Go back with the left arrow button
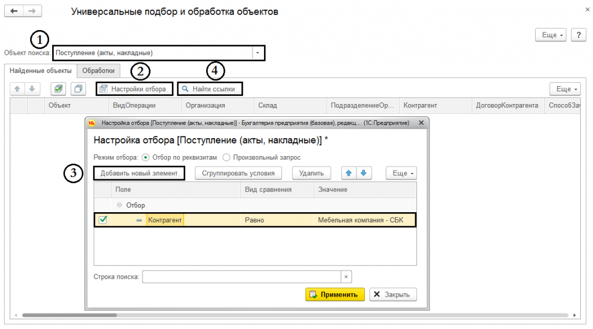The height and width of the screenshot is (329, 593). point(14,11)
